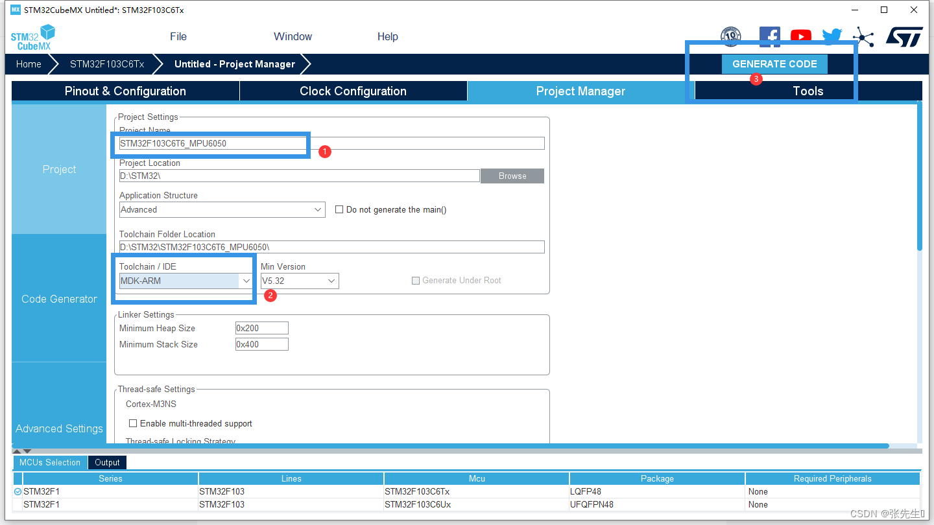Enable multi-threaded support checkbox
The image size is (934, 525).
click(x=133, y=423)
